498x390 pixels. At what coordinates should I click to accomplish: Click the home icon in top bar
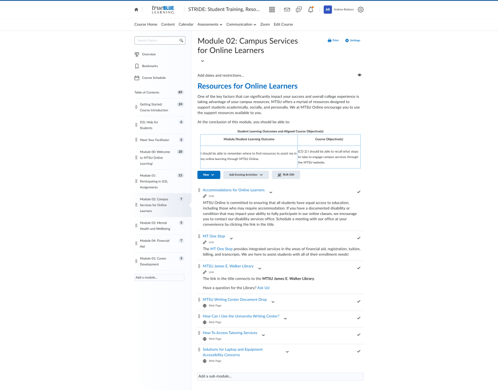point(136,10)
